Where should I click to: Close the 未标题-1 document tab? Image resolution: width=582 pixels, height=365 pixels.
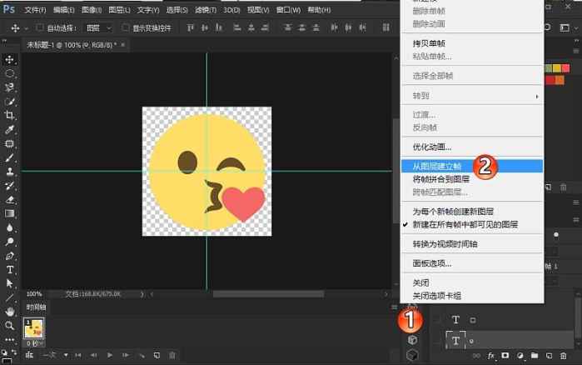[x=122, y=44]
